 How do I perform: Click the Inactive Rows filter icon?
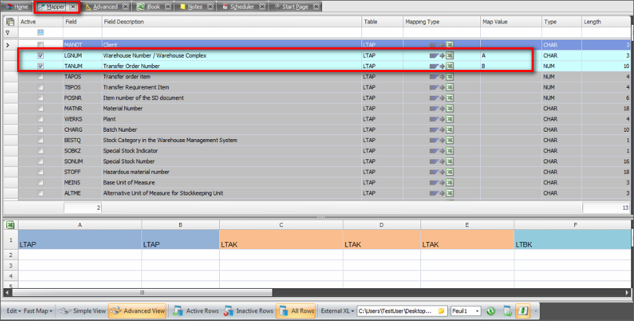(229, 311)
